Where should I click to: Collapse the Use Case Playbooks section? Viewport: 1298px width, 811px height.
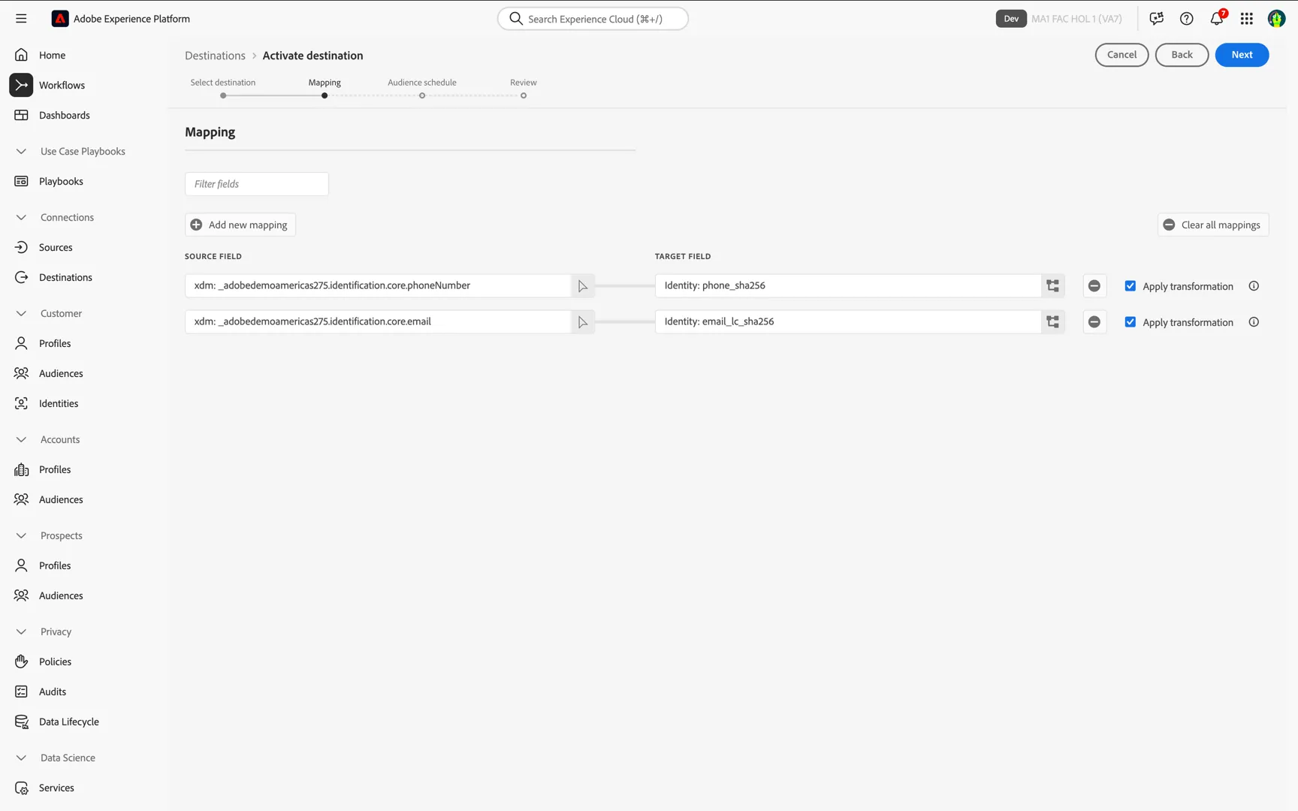click(21, 151)
